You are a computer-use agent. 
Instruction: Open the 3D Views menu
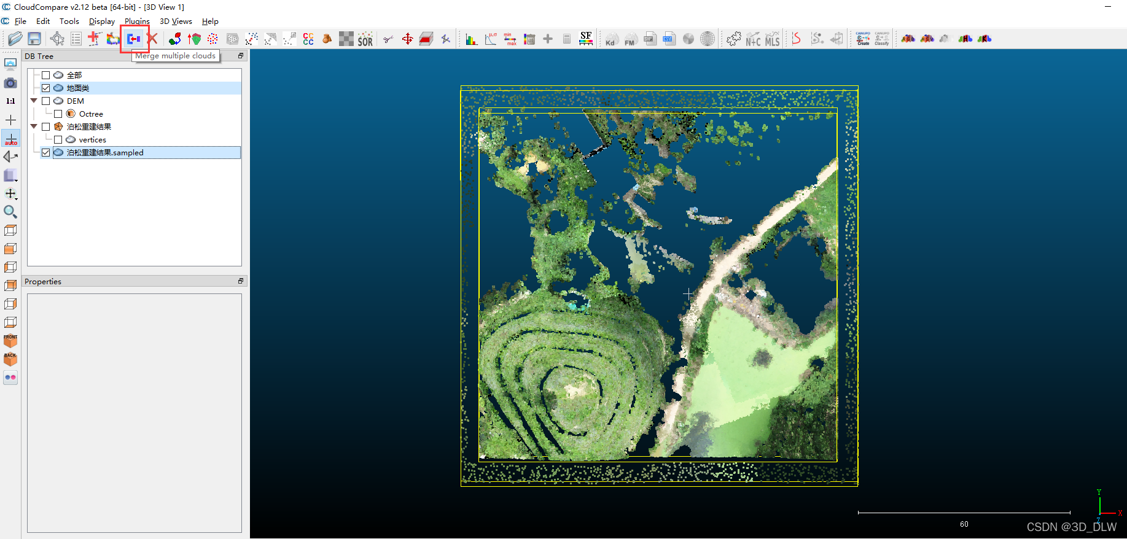[x=176, y=21]
